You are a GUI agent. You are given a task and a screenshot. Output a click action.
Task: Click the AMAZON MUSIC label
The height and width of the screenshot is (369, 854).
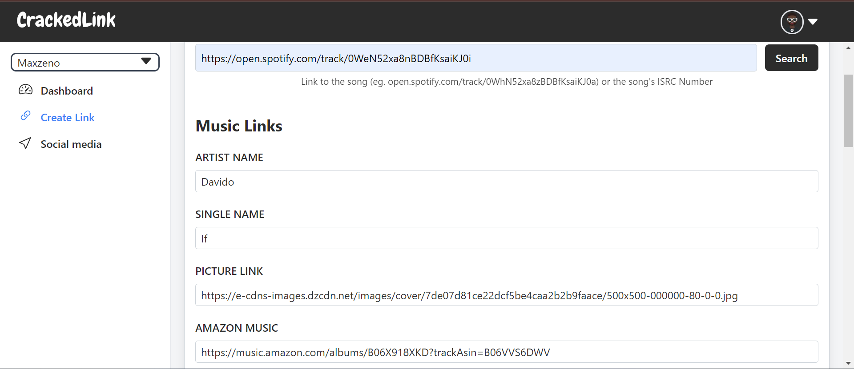[237, 328]
